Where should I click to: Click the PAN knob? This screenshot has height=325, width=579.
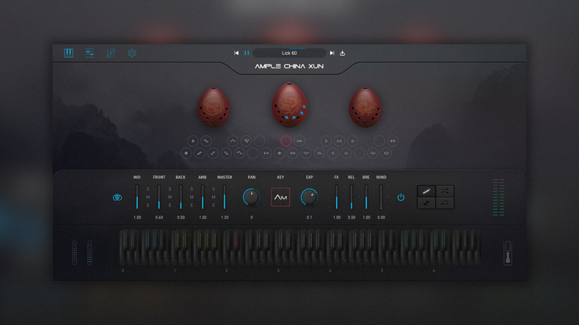(x=252, y=197)
